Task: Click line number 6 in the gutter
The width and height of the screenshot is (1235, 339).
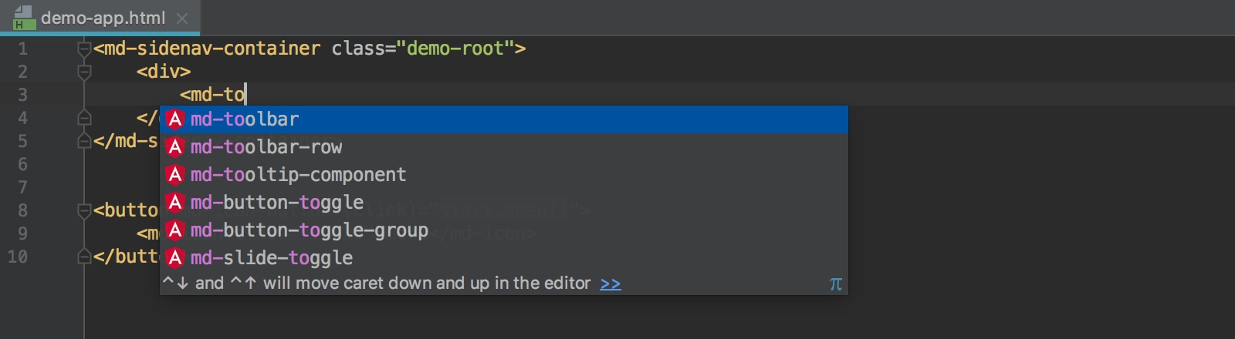Action: coord(22,164)
